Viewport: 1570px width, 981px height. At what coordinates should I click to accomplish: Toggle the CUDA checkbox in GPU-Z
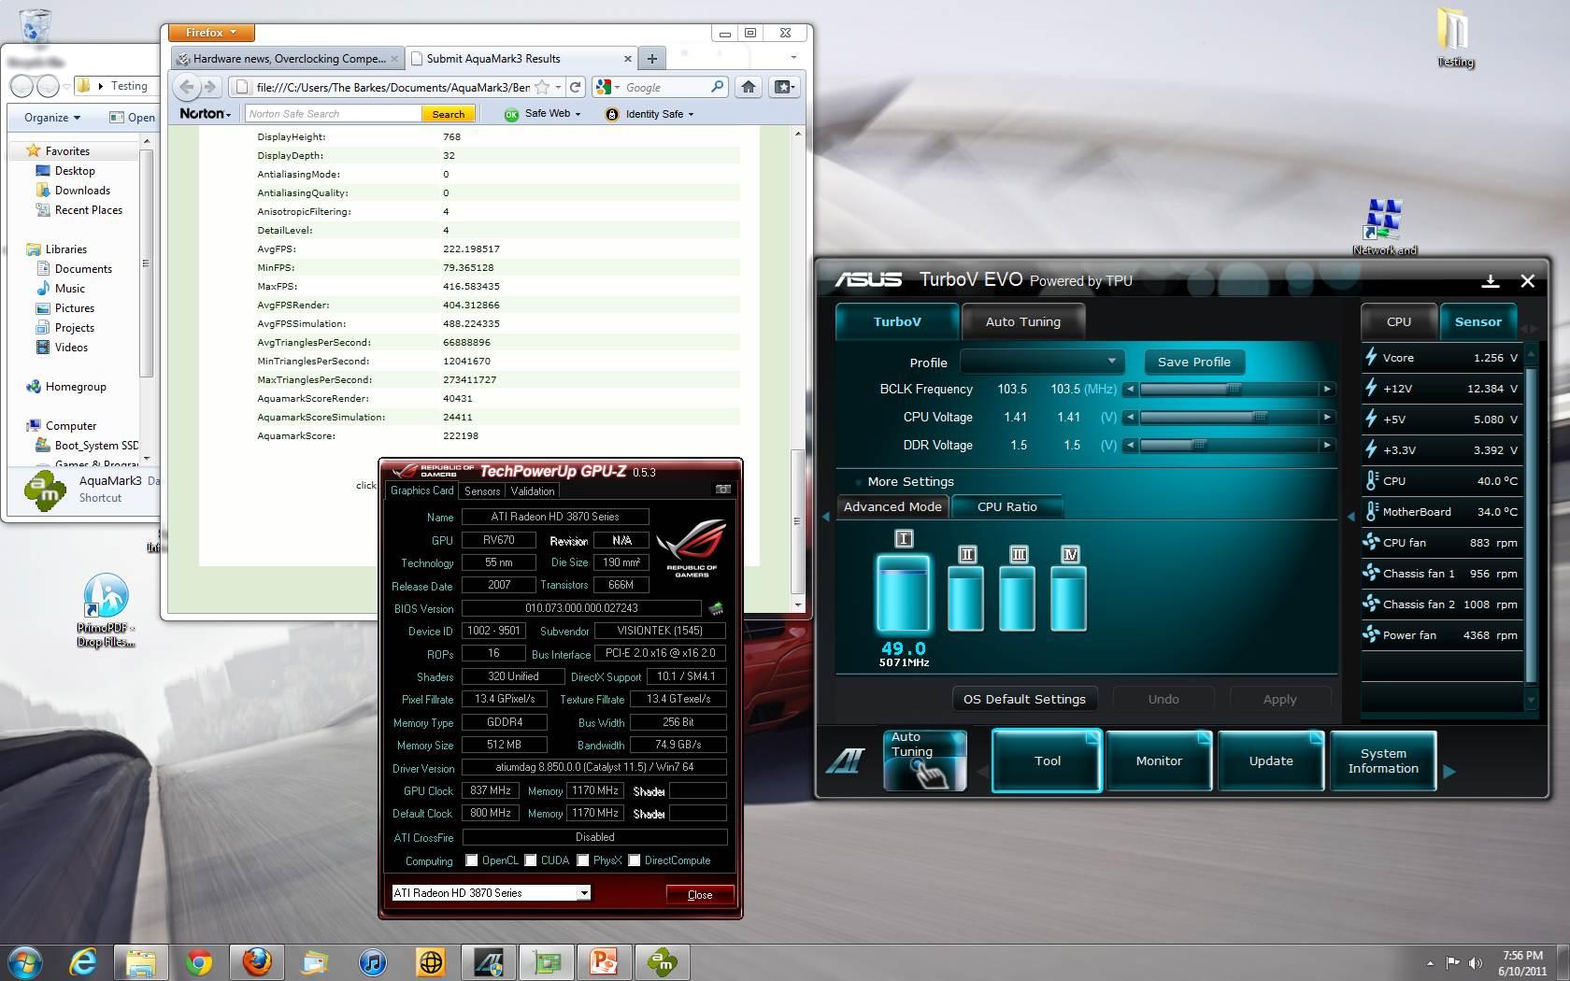coord(531,860)
